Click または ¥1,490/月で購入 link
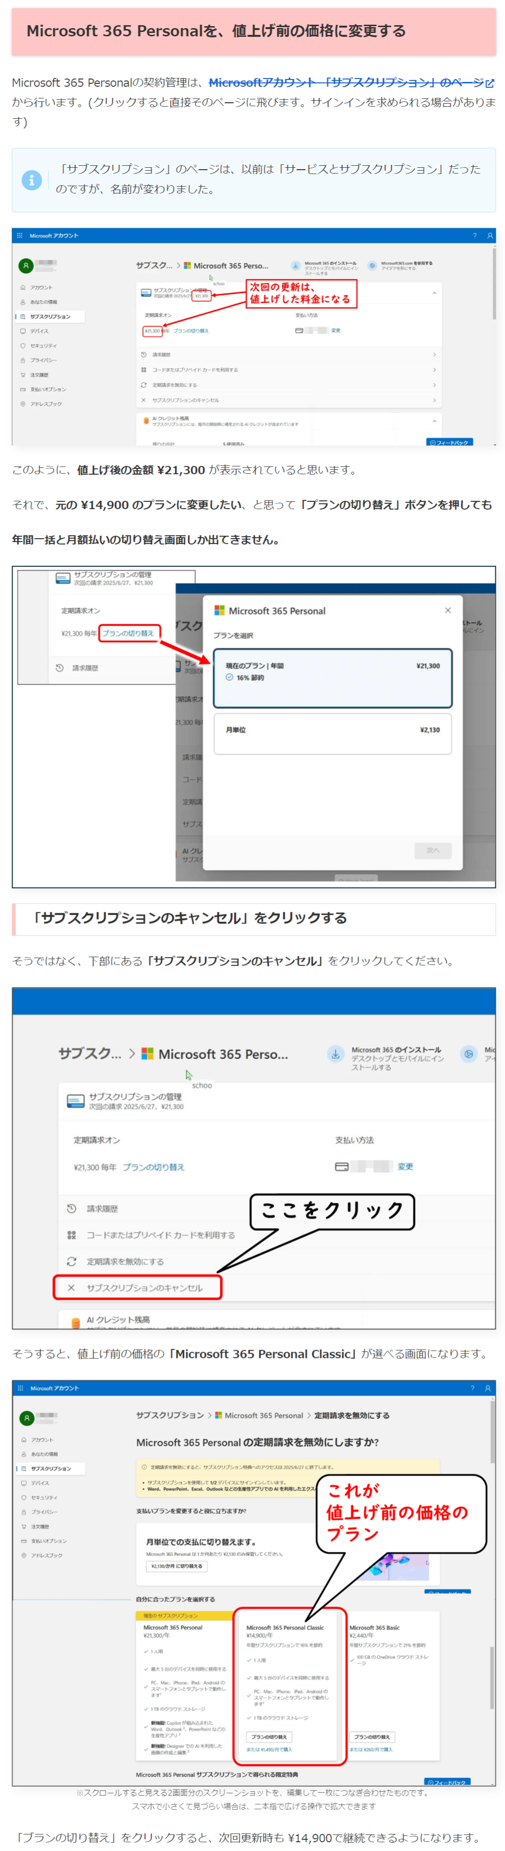This screenshot has width=505, height=1851. point(269,1749)
